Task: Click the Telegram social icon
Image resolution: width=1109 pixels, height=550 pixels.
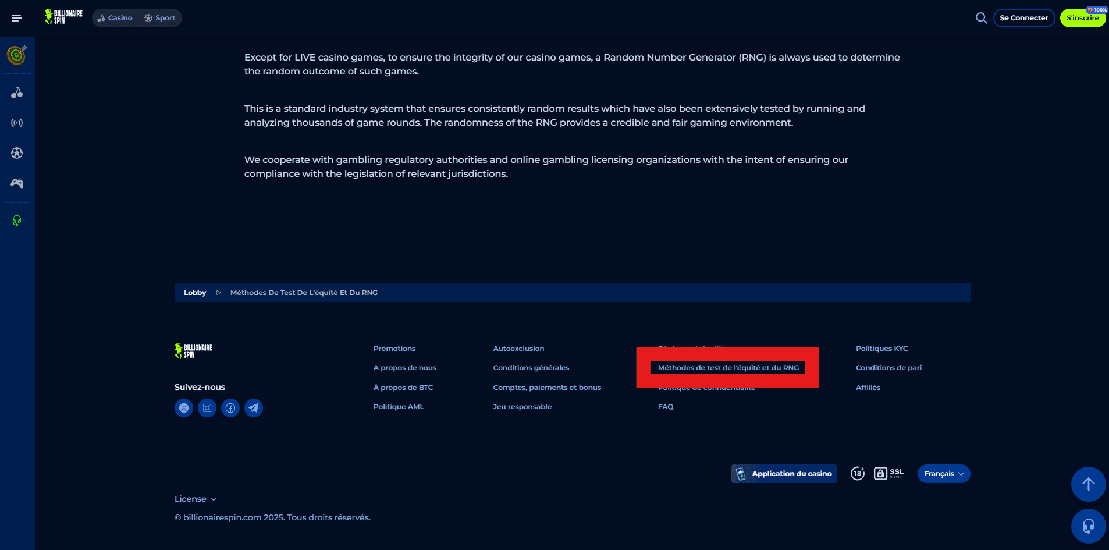Action: [254, 408]
